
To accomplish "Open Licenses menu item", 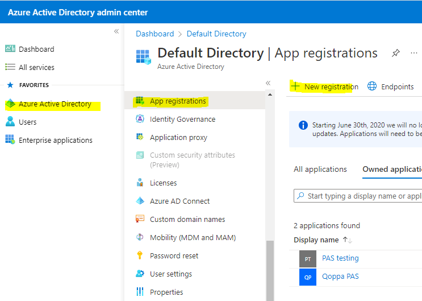I will point(195,183).
